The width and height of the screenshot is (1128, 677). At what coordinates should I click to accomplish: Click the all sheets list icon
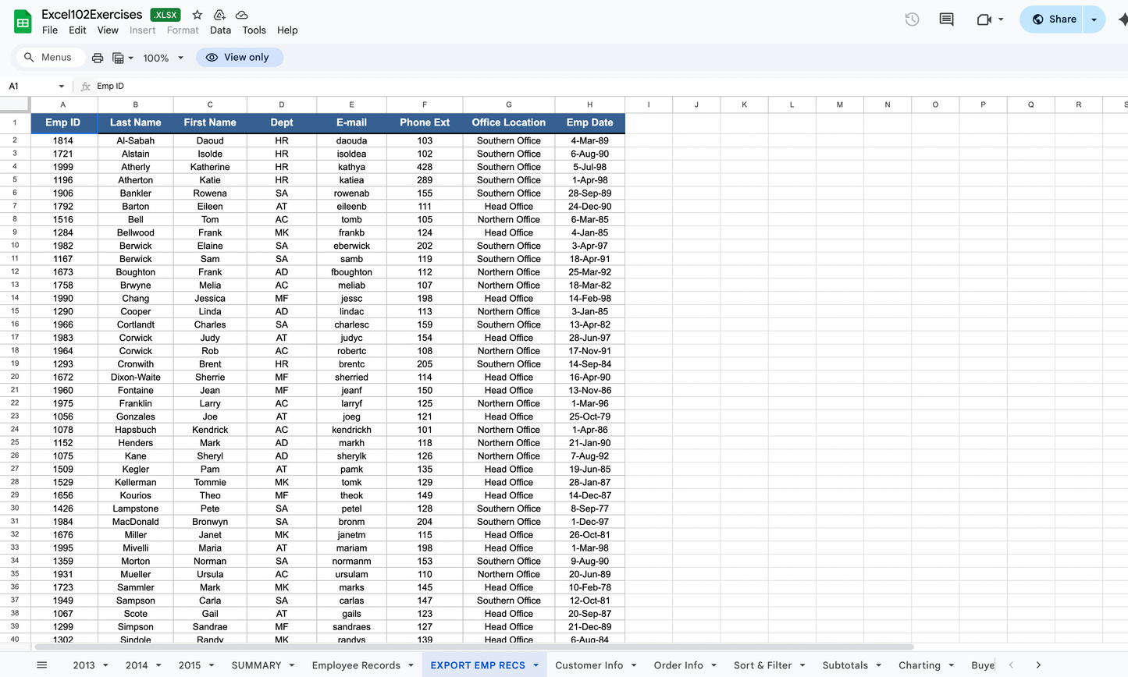tap(42, 665)
